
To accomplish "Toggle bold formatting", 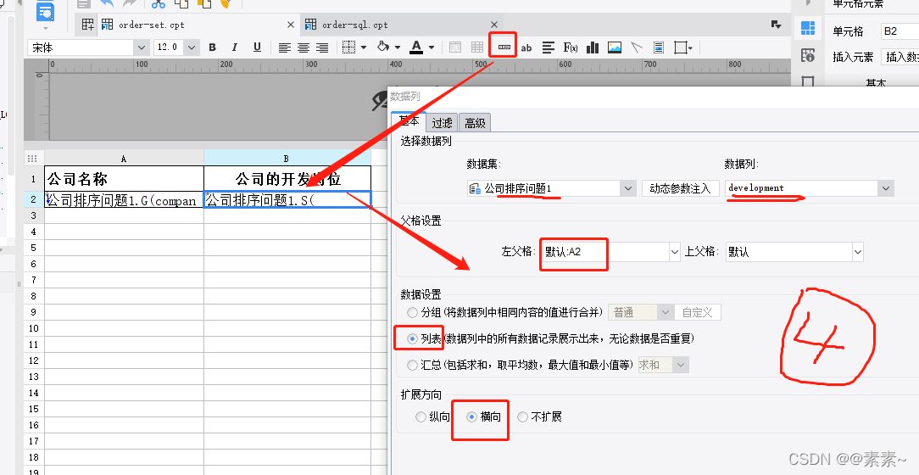I will [x=213, y=47].
